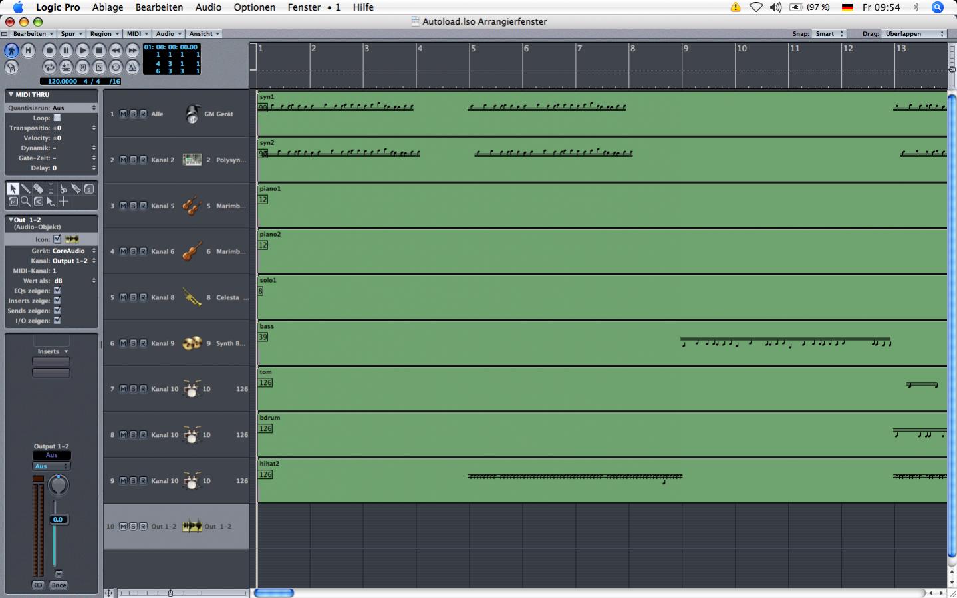Open the Region dropdown menu

tap(104, 34)
